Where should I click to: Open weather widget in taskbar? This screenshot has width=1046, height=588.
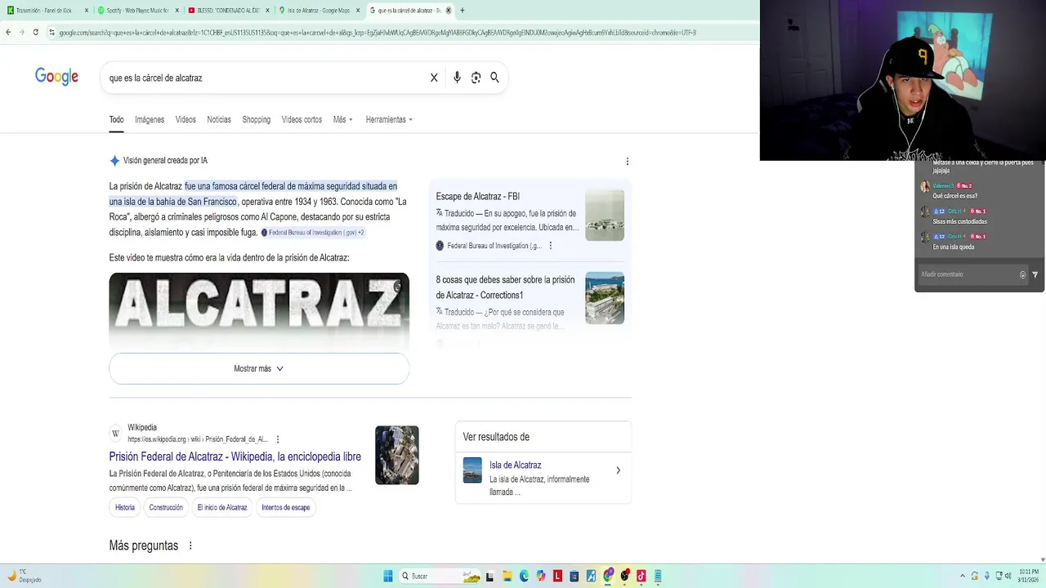point(25,576)
